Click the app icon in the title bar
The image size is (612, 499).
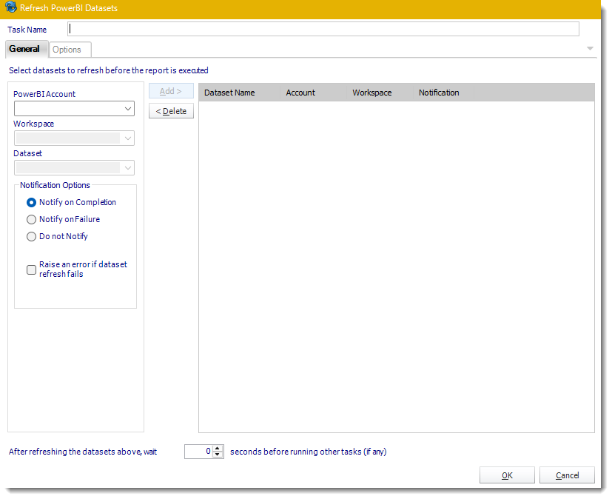pos(11,8)
